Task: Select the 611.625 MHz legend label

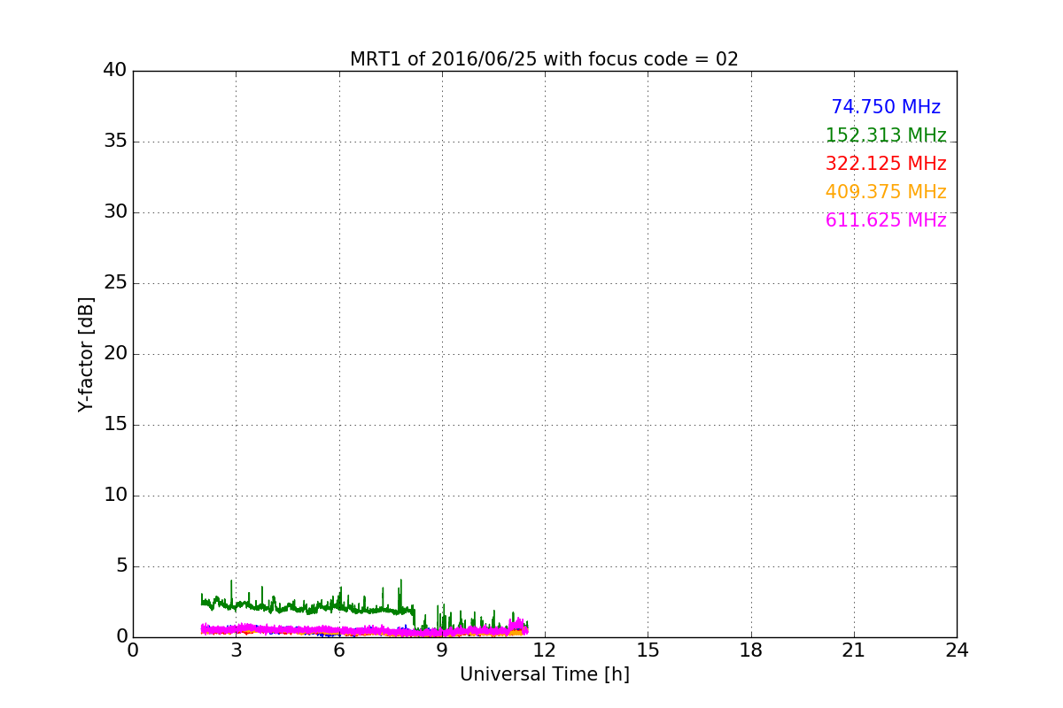Action: pos(886,220)
